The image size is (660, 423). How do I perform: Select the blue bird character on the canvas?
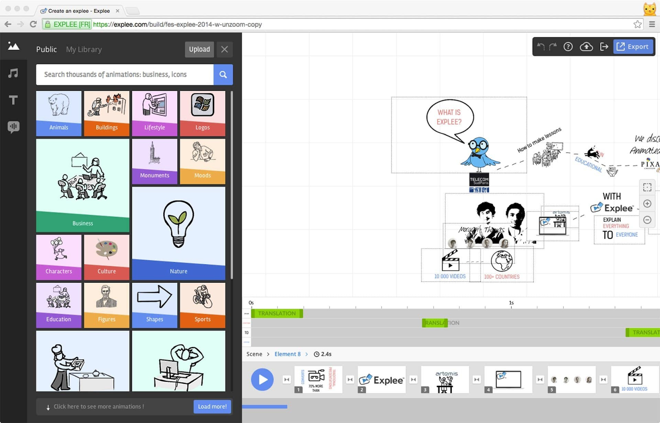[x=479, y=154]
